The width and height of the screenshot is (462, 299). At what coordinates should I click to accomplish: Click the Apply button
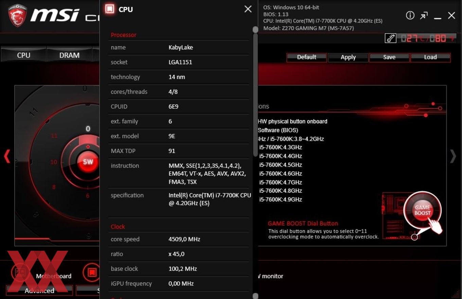click(x=348, y=57)
